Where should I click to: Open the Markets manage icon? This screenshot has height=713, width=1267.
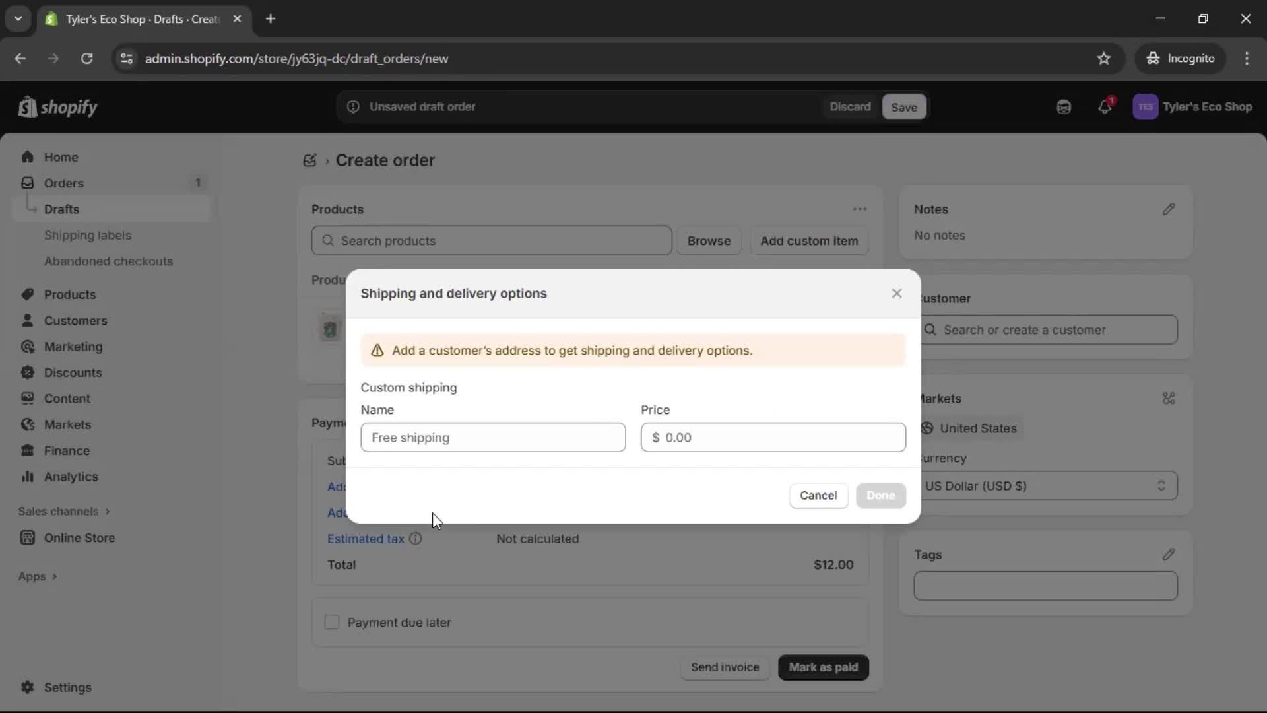click(1169, 399)
